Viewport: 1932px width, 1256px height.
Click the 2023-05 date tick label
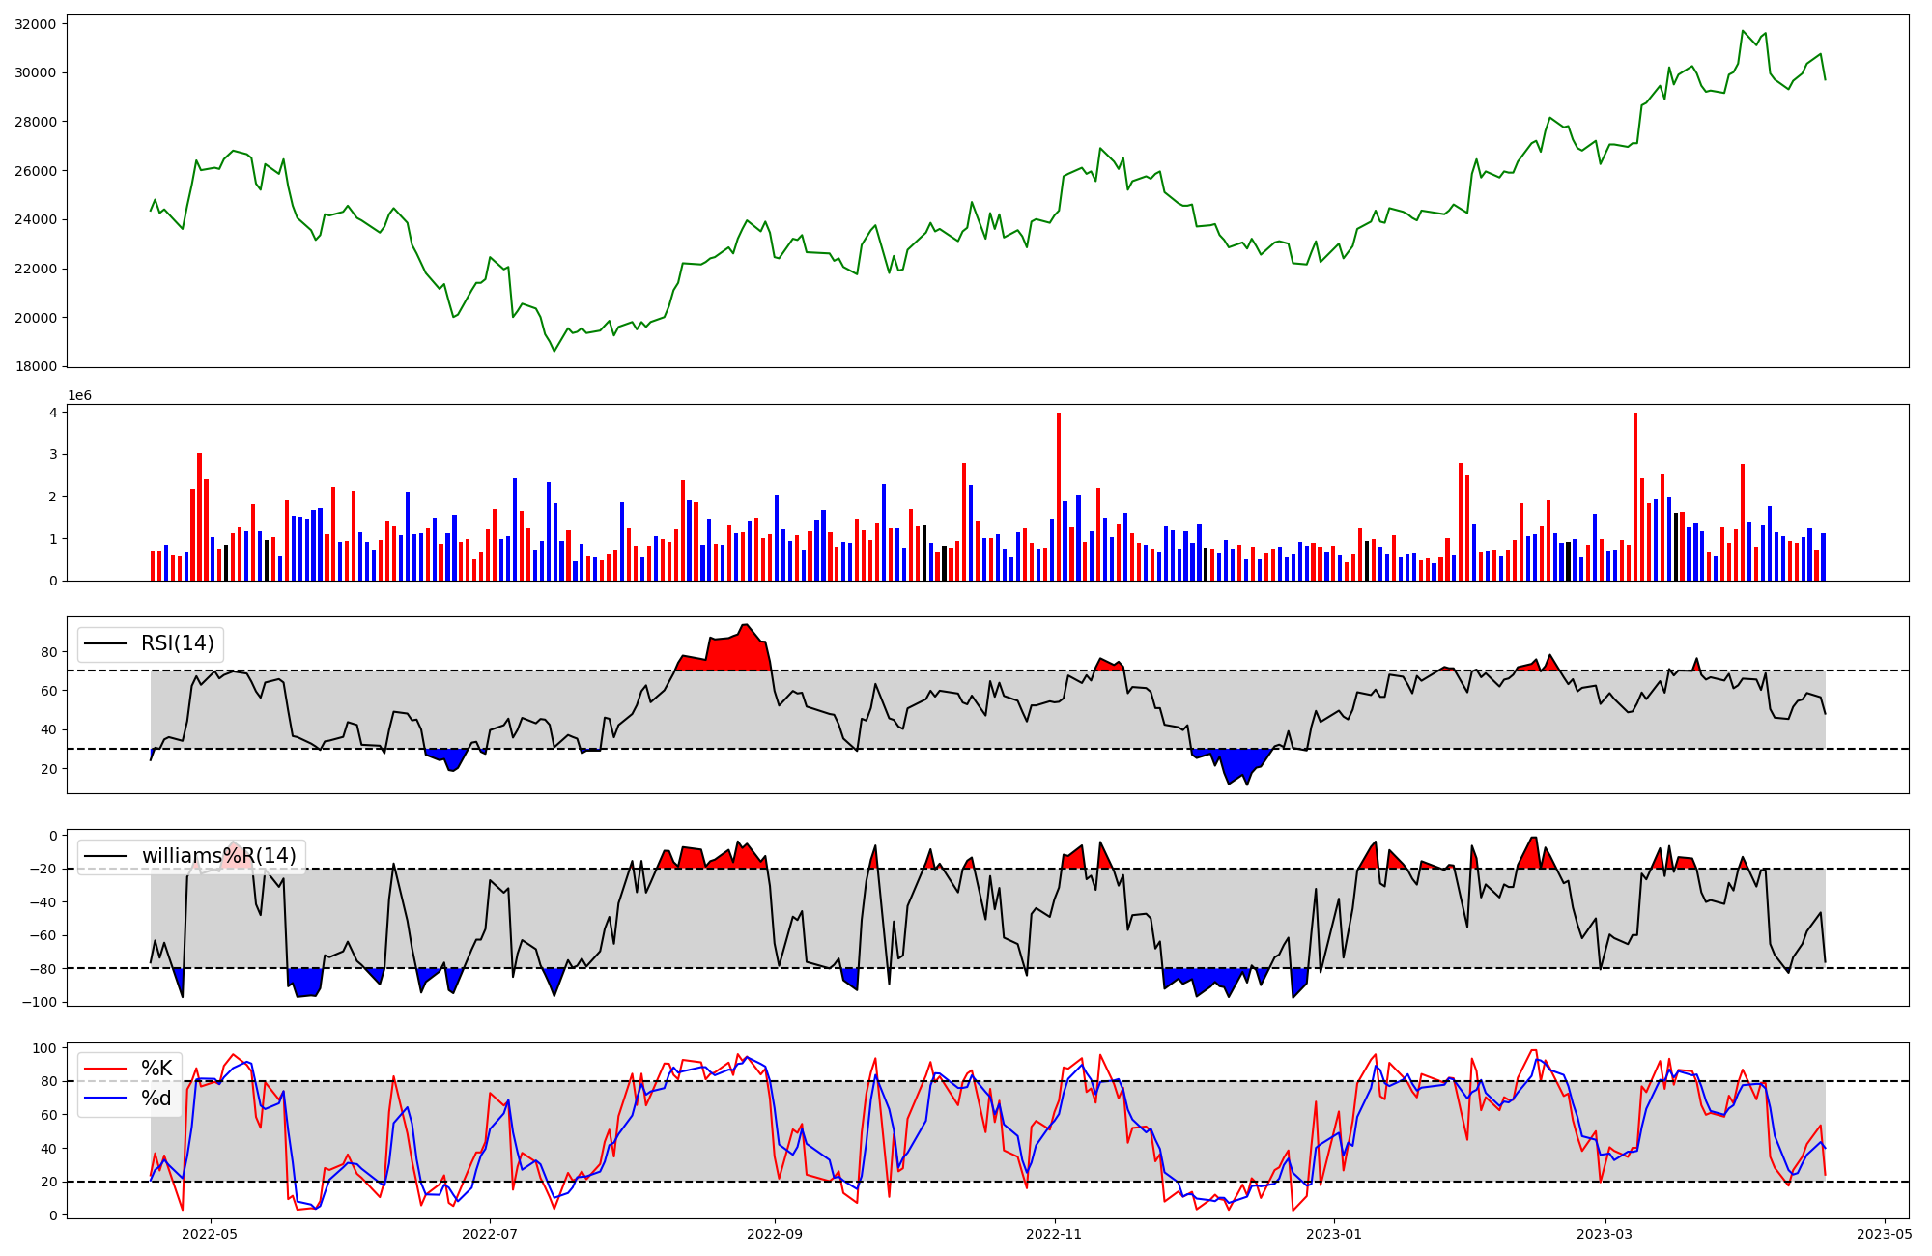click(1885, 1234)
